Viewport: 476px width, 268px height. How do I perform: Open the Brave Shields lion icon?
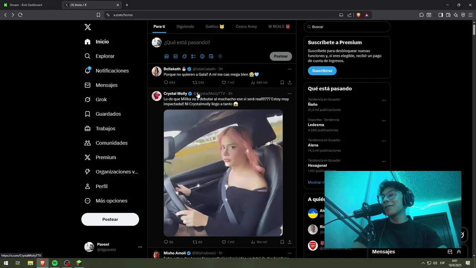(x=358, y=15)
